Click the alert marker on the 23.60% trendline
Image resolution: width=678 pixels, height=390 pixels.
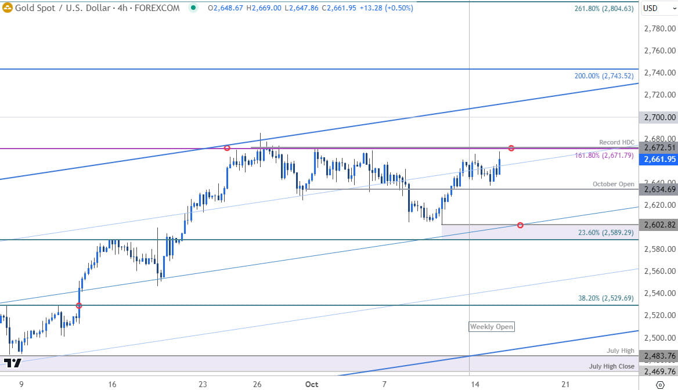pyautogui.click(x=521, y=225)
